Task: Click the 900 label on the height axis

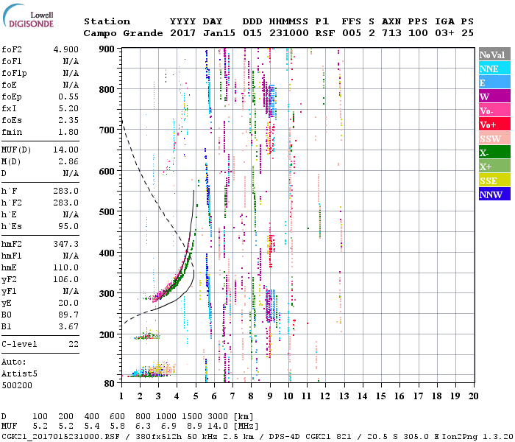Action: [107, 49]
